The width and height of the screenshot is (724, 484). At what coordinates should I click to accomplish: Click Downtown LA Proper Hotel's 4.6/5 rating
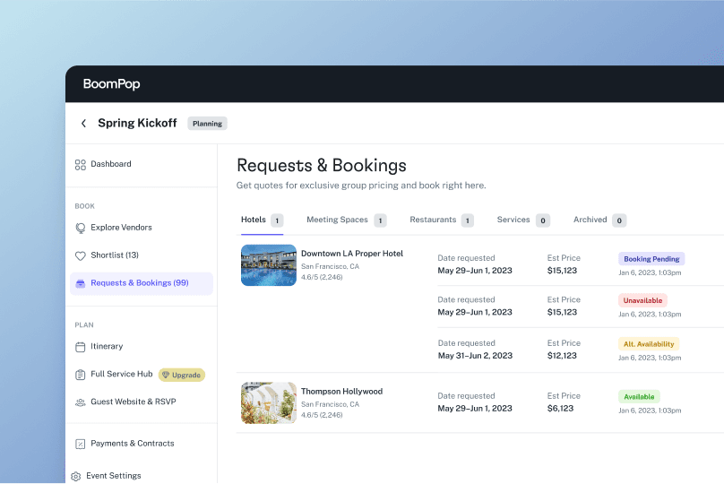coord(322,277)
